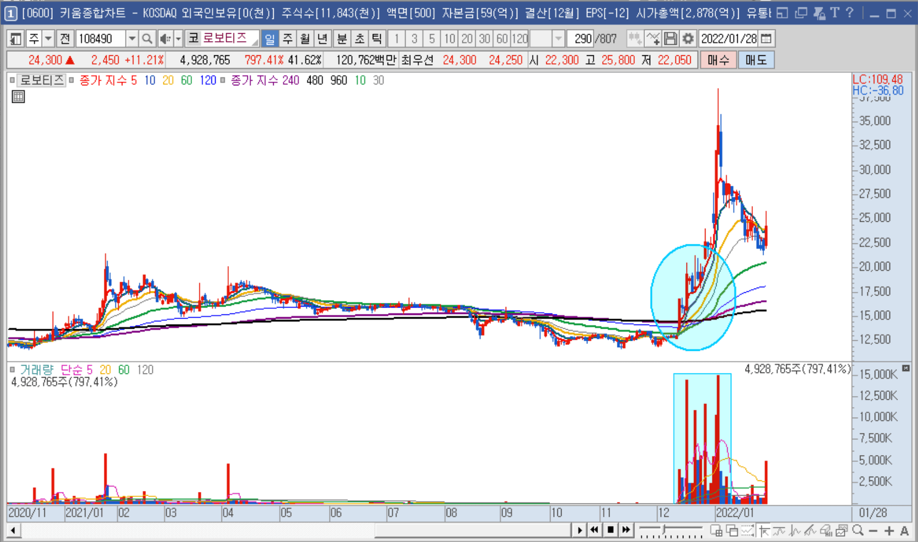
Task: Zoom in with the plus icon
Action: [x=889, y=530]
